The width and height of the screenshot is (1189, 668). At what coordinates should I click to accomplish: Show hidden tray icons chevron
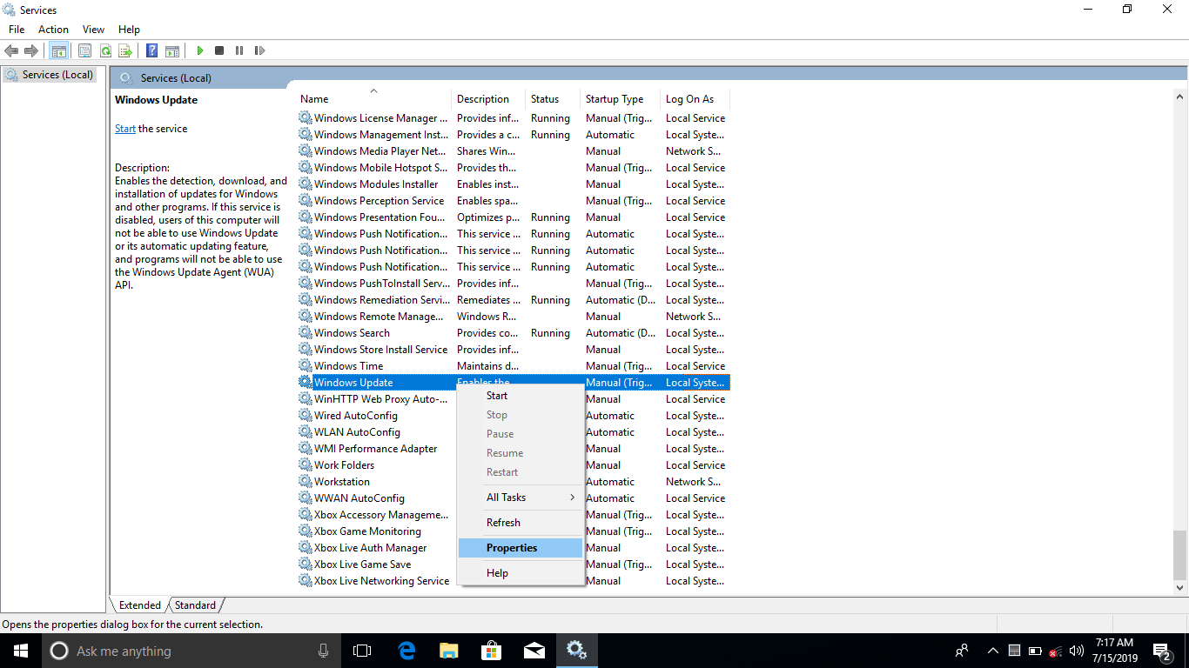click(993, 651)
